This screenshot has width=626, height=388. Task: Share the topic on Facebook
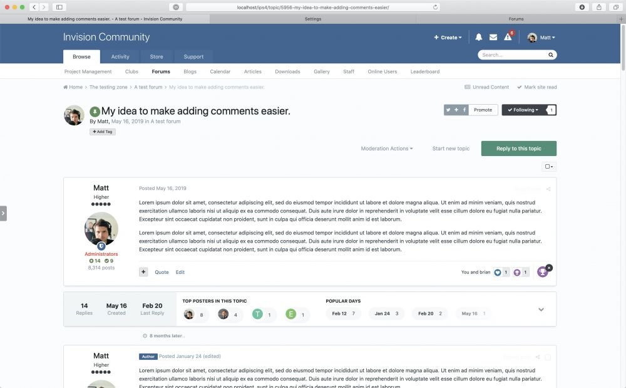click(x=464, y=110)
